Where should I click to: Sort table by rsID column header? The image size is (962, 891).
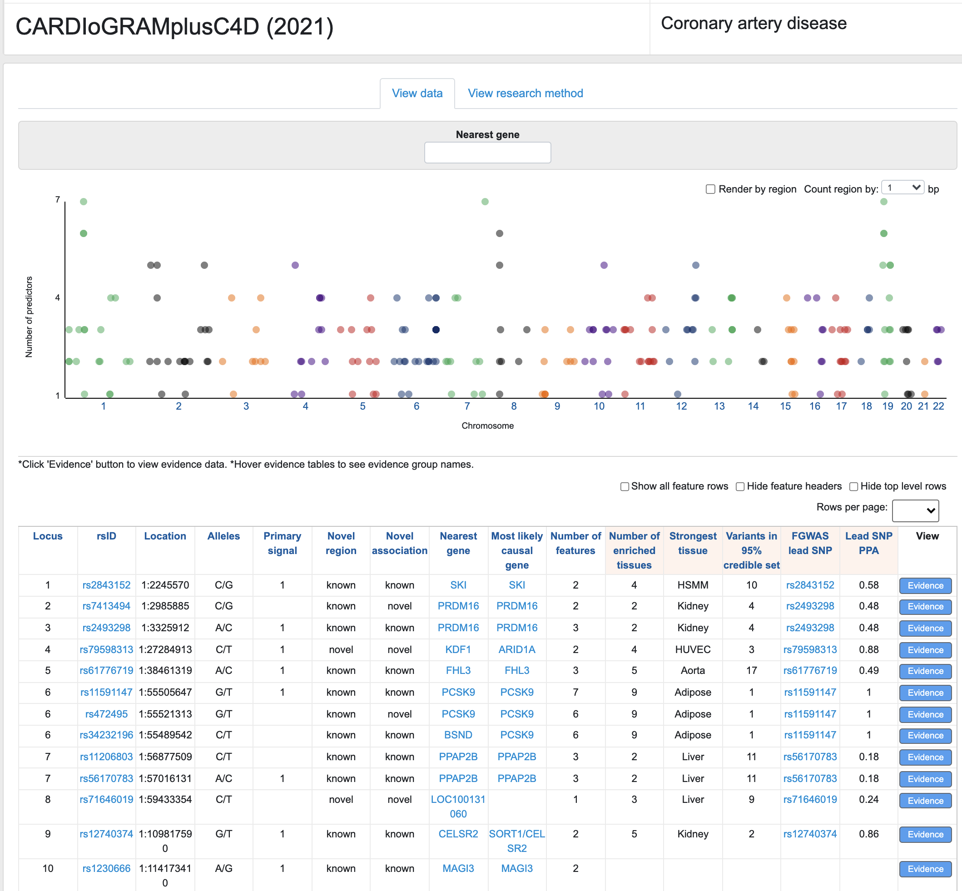(106, 536)
